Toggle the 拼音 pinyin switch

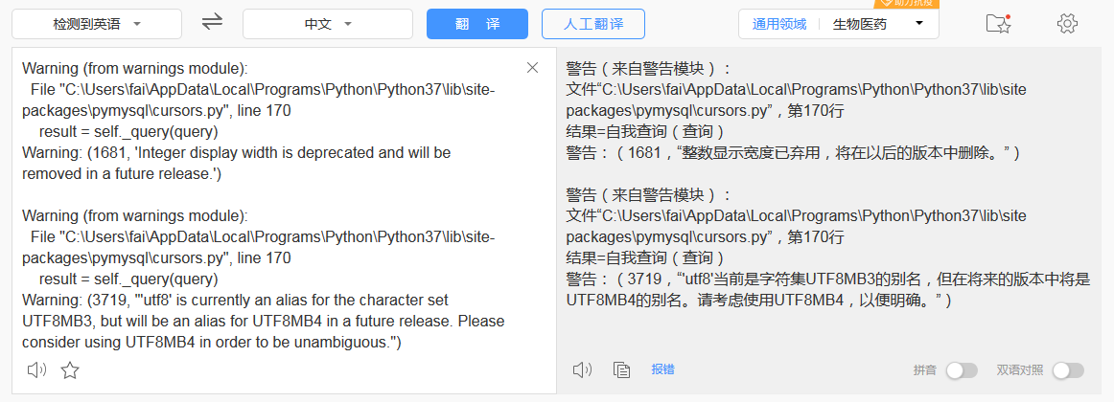click(x=962, y=370)
